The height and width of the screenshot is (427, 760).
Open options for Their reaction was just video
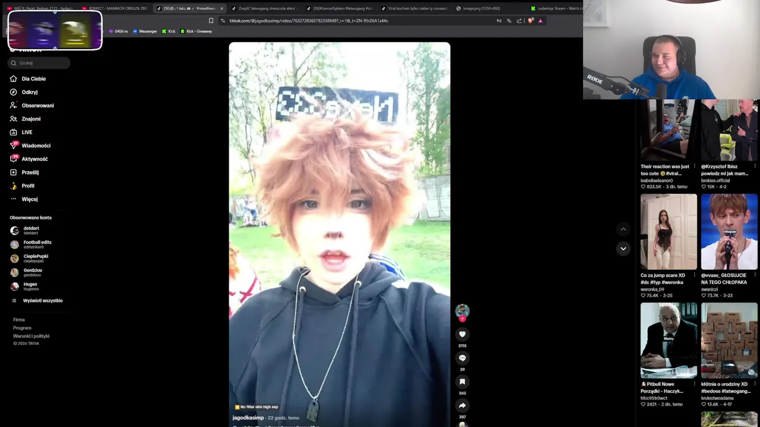click(x=695, y=167)
